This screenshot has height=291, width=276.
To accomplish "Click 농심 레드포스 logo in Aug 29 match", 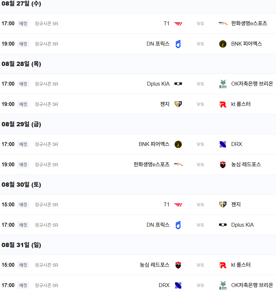I will click(223, 165).
